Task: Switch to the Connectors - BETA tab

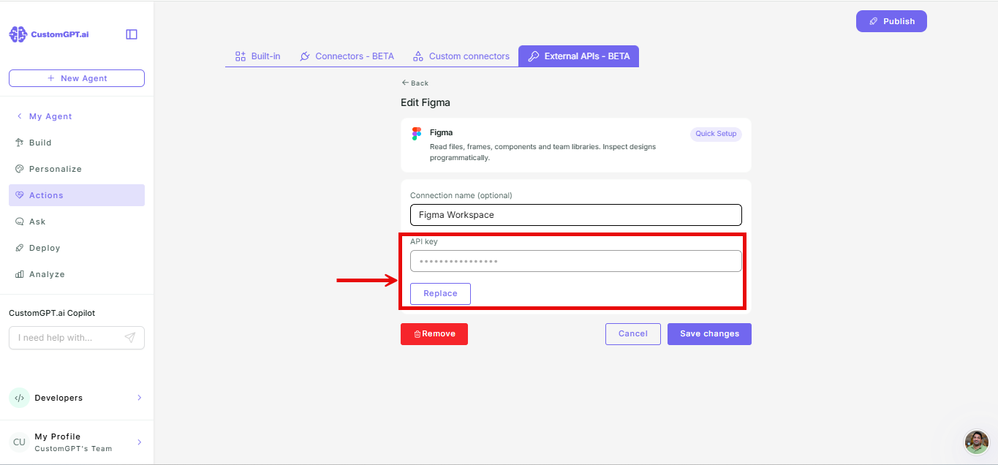Action: point(347,56)
